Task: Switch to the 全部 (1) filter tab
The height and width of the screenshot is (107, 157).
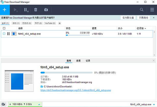Action: point(5,23)
